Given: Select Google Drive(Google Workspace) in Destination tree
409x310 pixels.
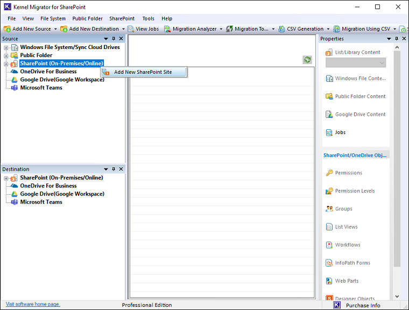Looking at the screenshot, I should point(62,194).
